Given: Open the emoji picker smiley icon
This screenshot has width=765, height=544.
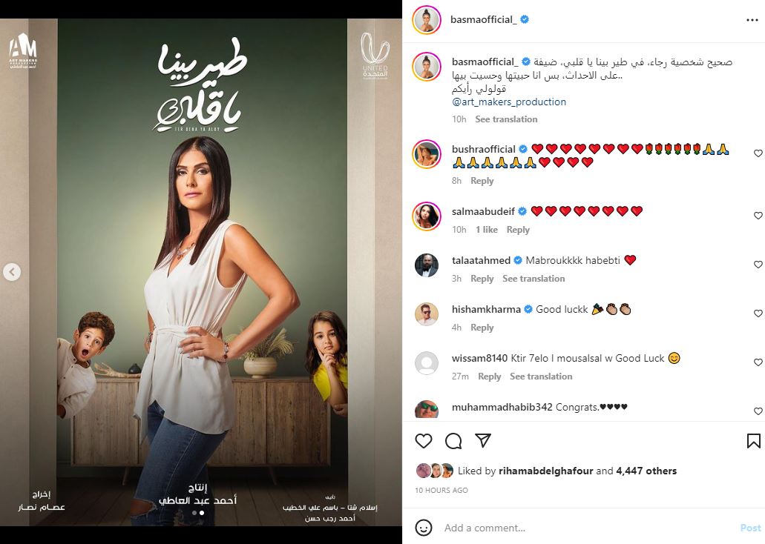Looking at the screenshot, I should 424,528.
